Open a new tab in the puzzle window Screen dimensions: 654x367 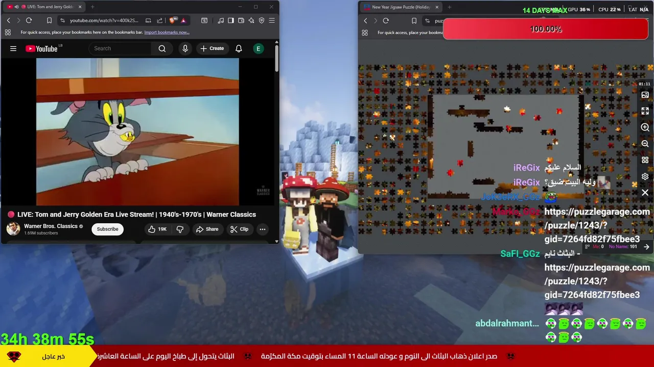click(x=449, y=7)
